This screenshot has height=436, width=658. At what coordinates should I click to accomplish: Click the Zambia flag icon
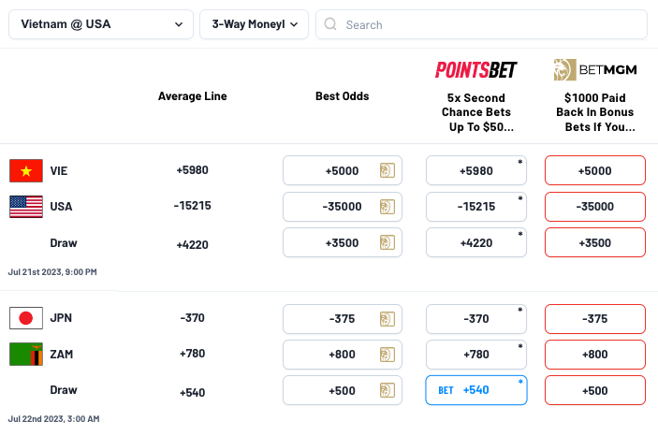(x=26, y=355)
